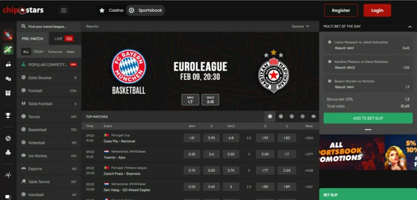Open the cherries slots icon in sidebar

(x=8, y=64)
